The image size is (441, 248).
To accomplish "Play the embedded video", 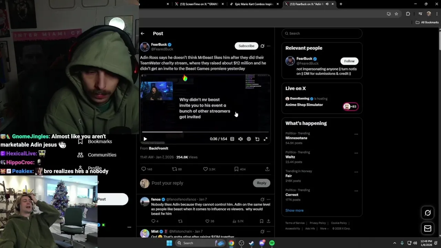I will (145, 139).
